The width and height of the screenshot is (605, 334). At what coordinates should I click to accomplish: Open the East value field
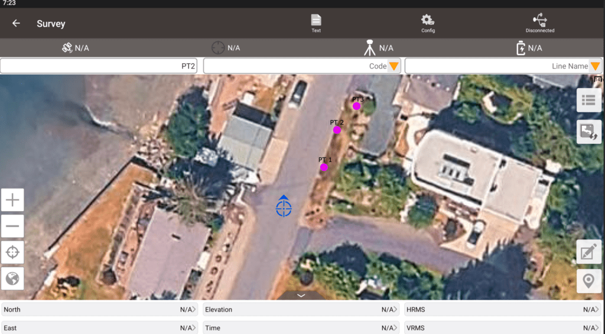coord(99,328)
